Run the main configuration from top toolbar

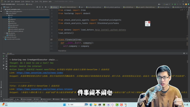[172, 4]
